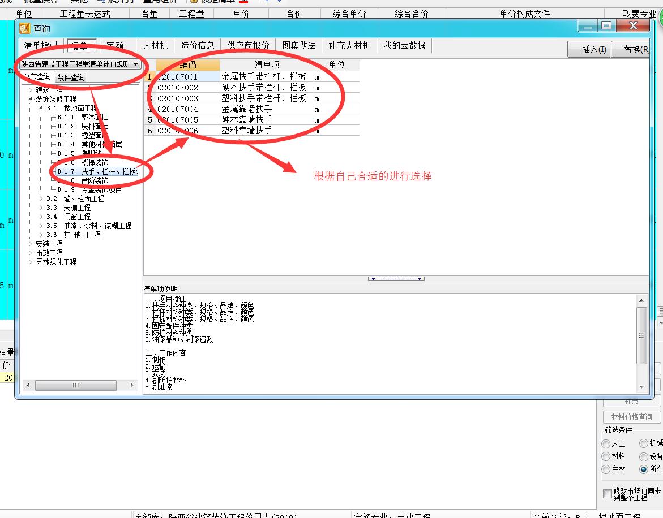Image resolution: width=663 pixels, height=518 pixels.
Task: Click the description scroll-down arrow
Action: point(641,387)
